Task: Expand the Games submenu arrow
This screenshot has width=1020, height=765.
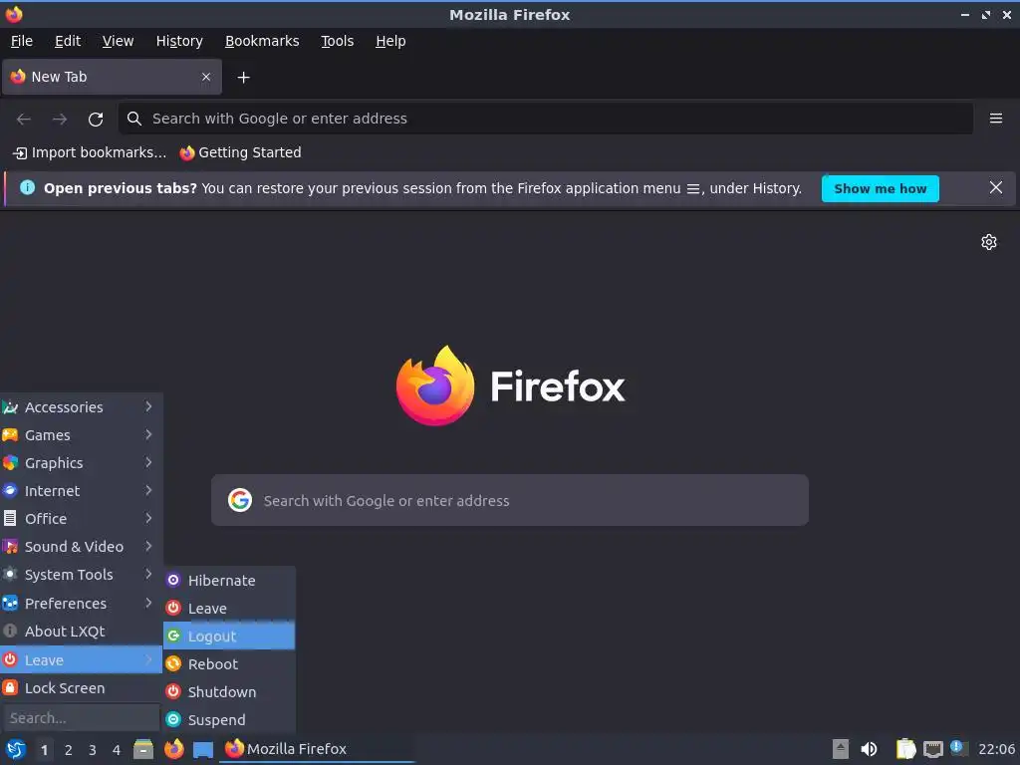Action: click(x=148, y=434)
